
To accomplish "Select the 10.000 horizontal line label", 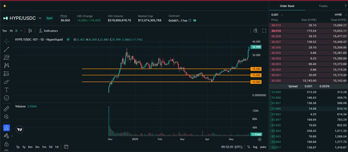I will tap(257, 82).
